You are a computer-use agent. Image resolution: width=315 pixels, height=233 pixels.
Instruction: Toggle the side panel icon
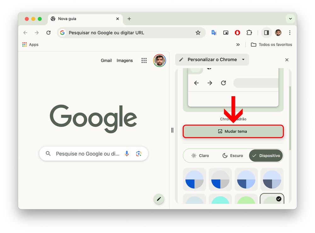point(266,33)
